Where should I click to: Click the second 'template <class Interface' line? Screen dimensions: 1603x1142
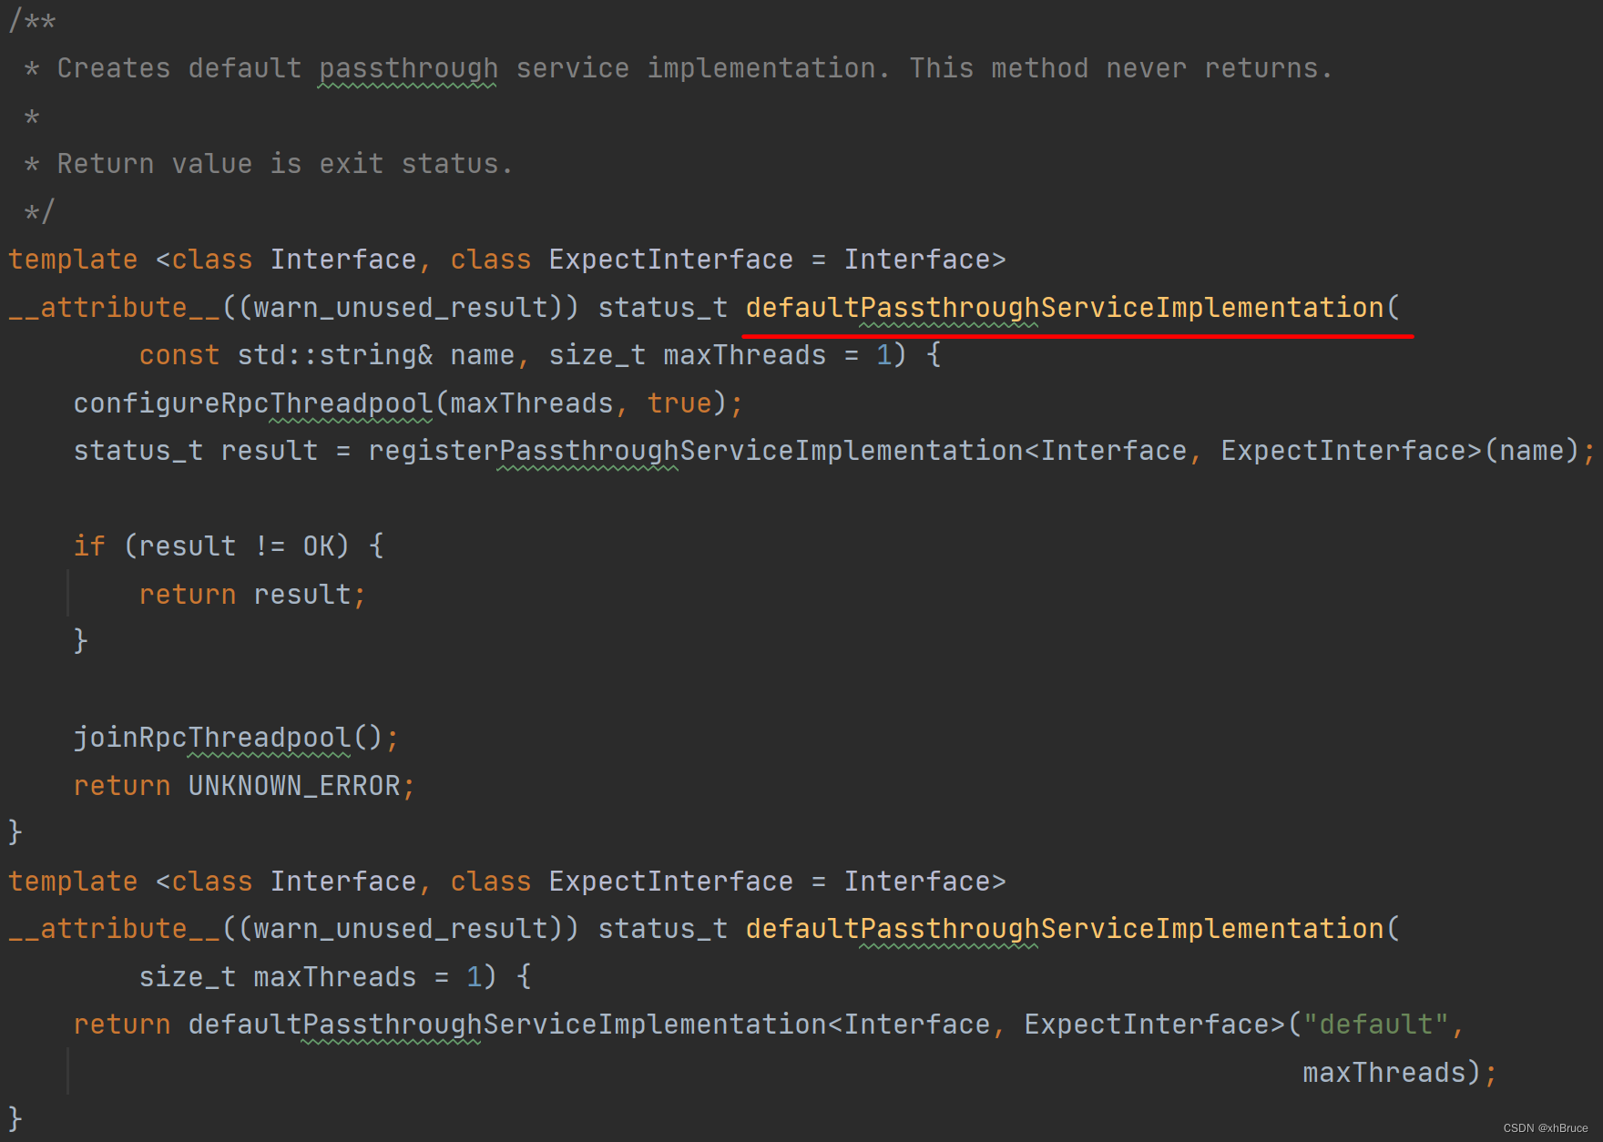click(507, 882)
